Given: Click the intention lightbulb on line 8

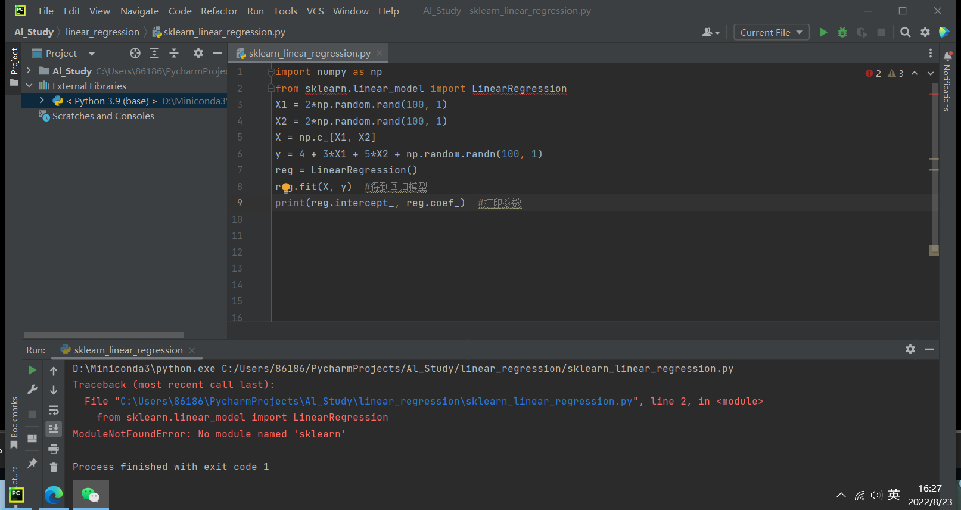Looking at the screenshot, I should pyautogui.click(x=286, y=188).
